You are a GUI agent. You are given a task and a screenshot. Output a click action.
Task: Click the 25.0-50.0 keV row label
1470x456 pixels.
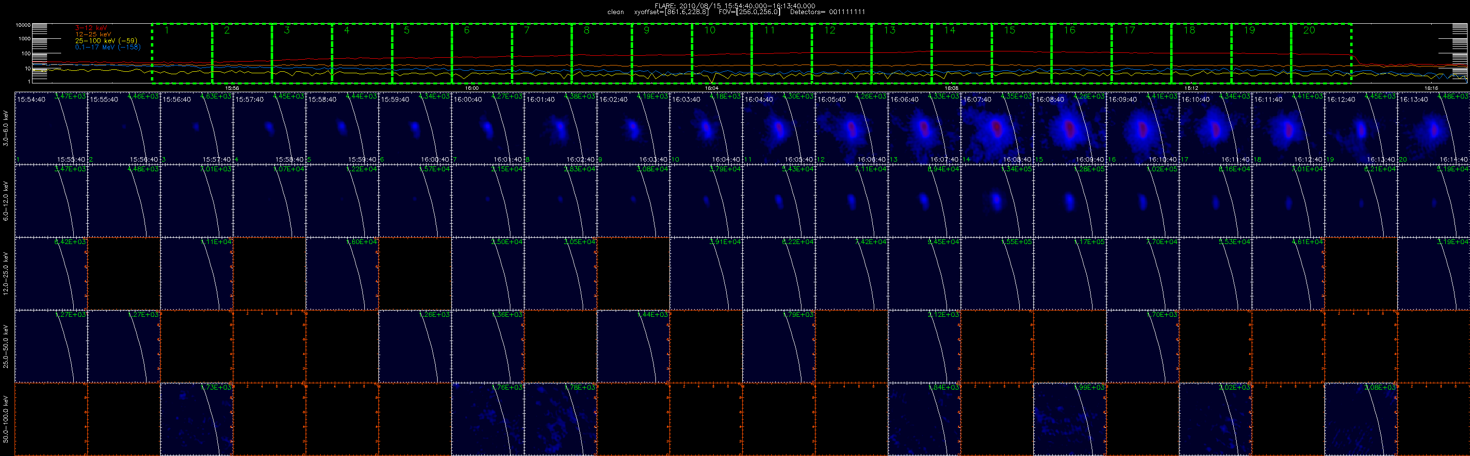click(6, 346)
